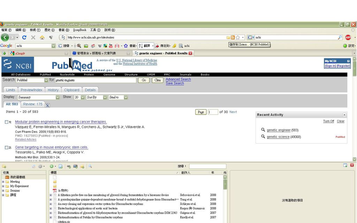Click the blue star bookmarks icon in Google toolbar

click(126, 46)
